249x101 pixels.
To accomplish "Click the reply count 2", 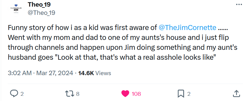I will pos(22,94).
